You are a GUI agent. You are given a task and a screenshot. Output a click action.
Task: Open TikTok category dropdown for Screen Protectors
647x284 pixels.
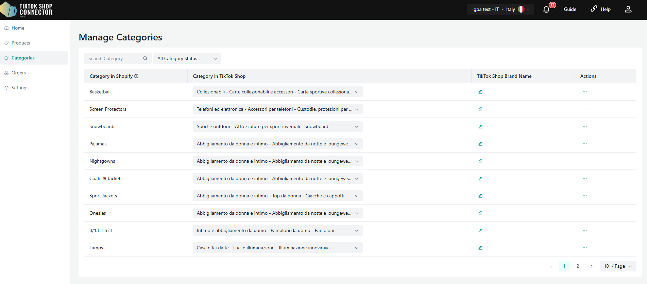click(278, 109)
